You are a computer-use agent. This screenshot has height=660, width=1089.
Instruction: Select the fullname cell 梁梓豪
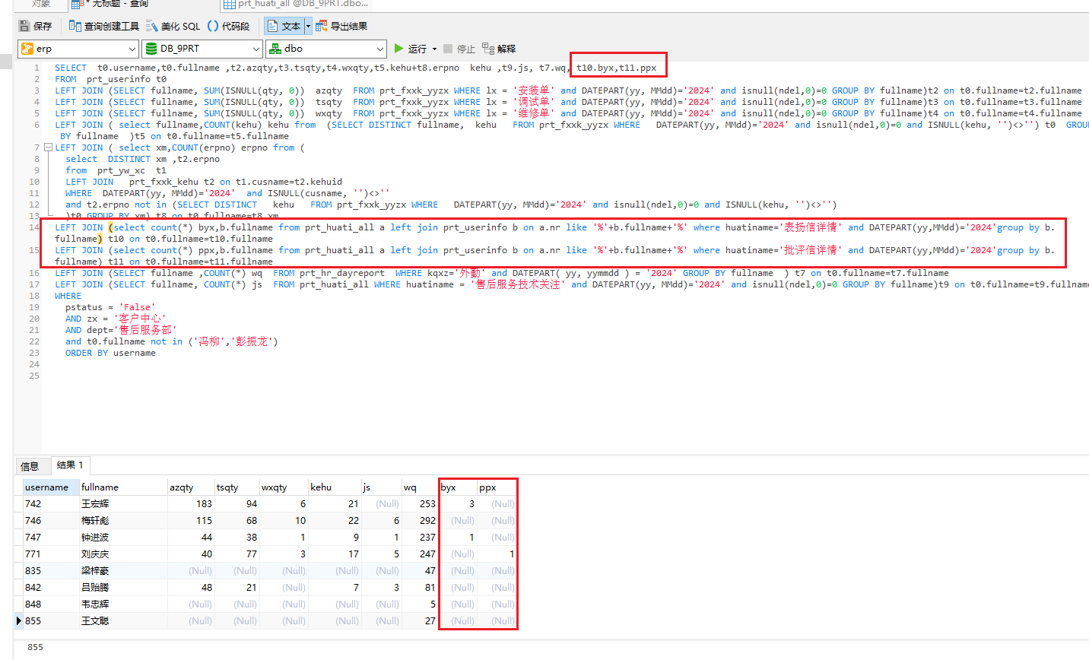coord(122,571)
